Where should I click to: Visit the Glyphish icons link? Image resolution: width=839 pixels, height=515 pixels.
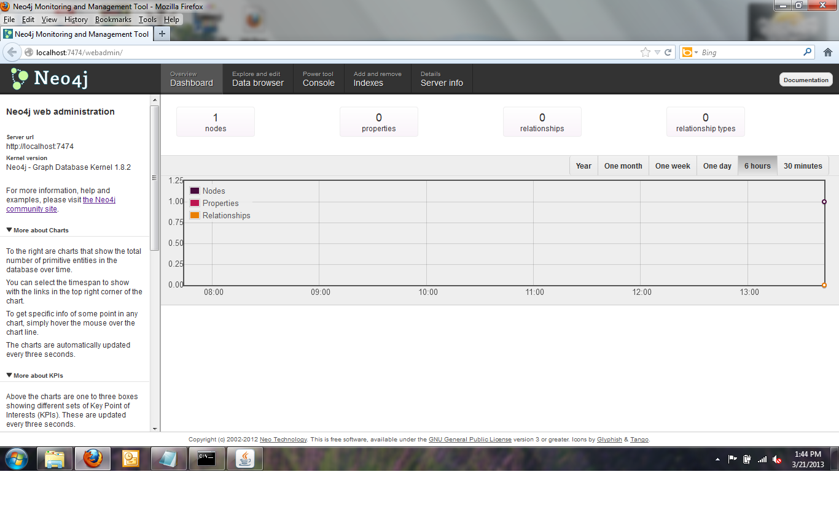pos(609,440)
